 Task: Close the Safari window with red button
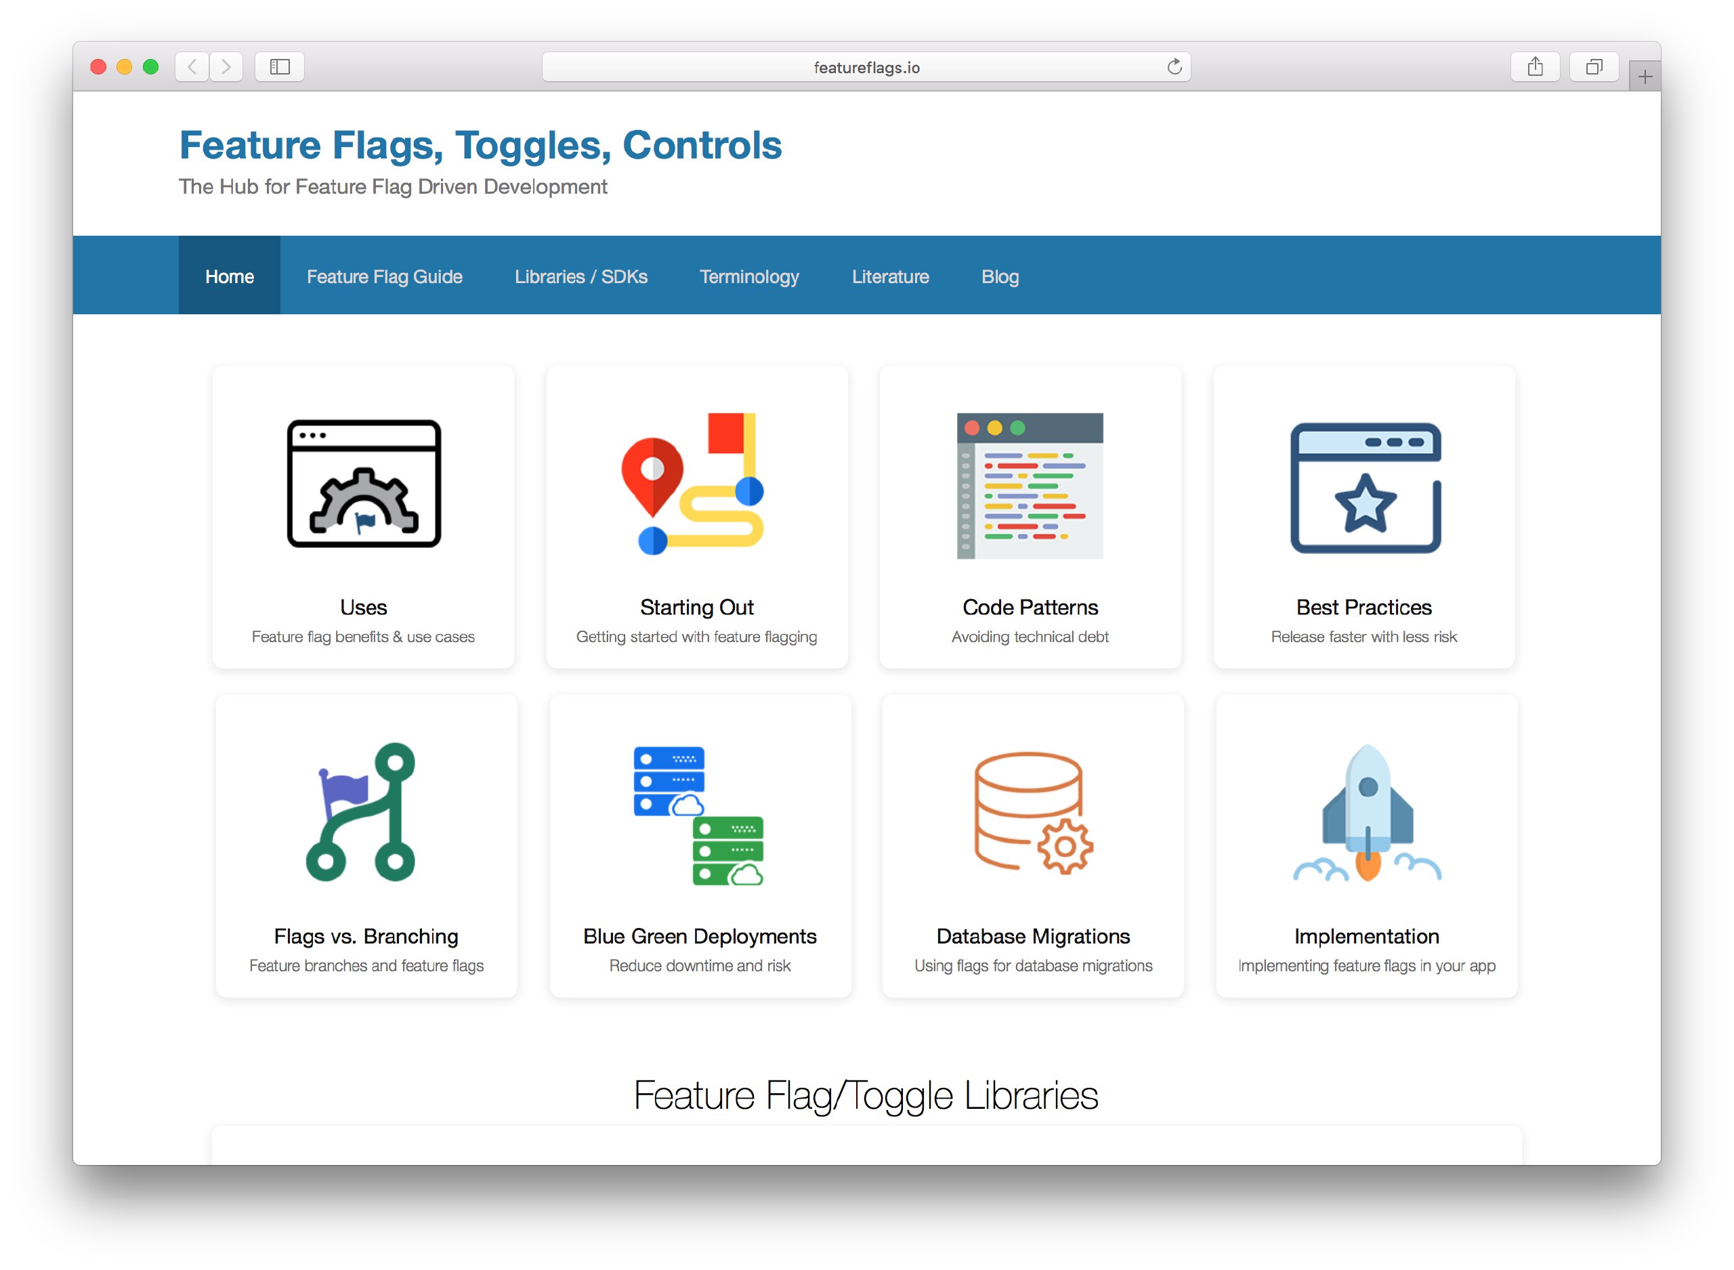coord(98,67)
